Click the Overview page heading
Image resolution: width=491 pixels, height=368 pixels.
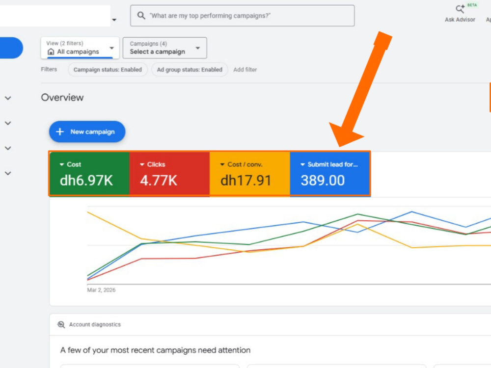pyautogui.click(x=62, y=98)
